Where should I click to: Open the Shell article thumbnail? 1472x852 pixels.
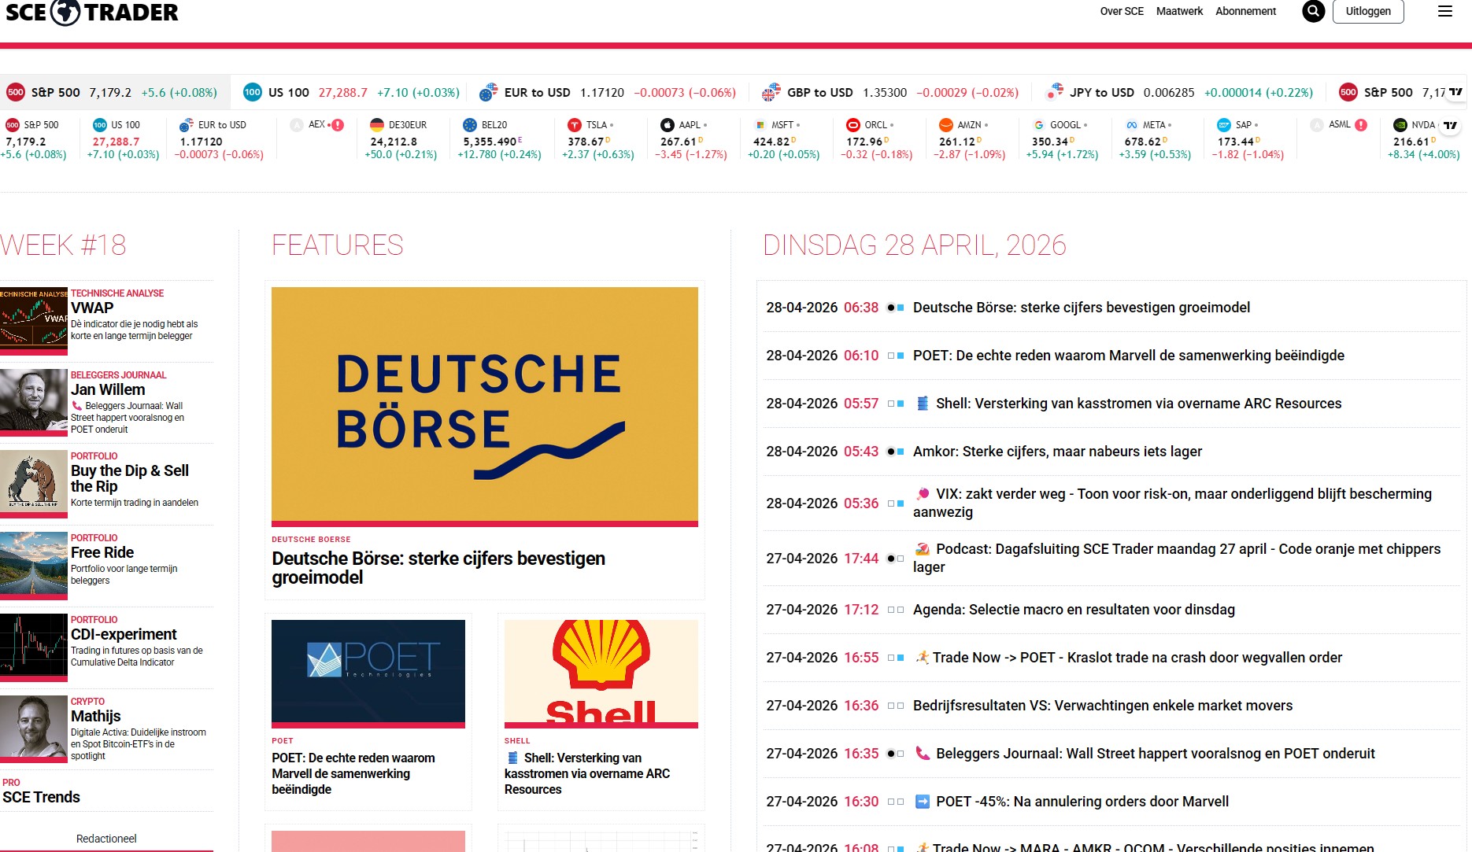point(601,673)
